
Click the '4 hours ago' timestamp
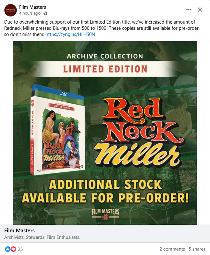click(x=30, y=13)
